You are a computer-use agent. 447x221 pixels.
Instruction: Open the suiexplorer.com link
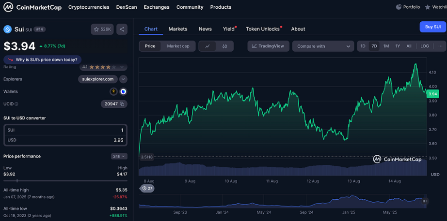click(x=98, y=79)
